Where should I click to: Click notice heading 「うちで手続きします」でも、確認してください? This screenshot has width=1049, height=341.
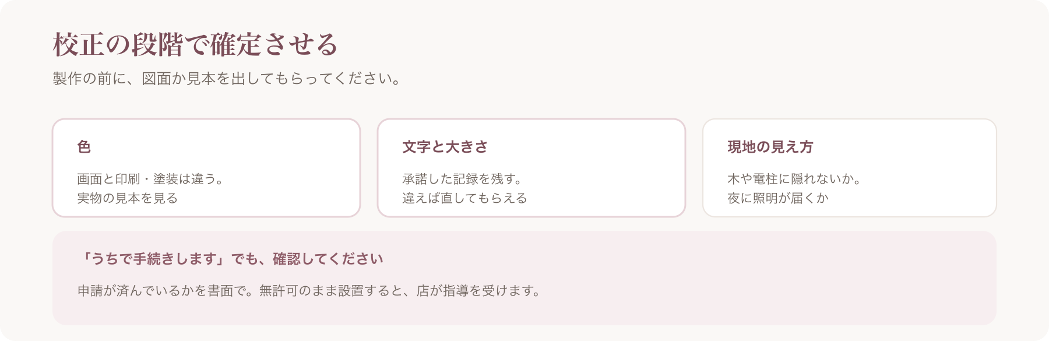click(x=231, y=259)
